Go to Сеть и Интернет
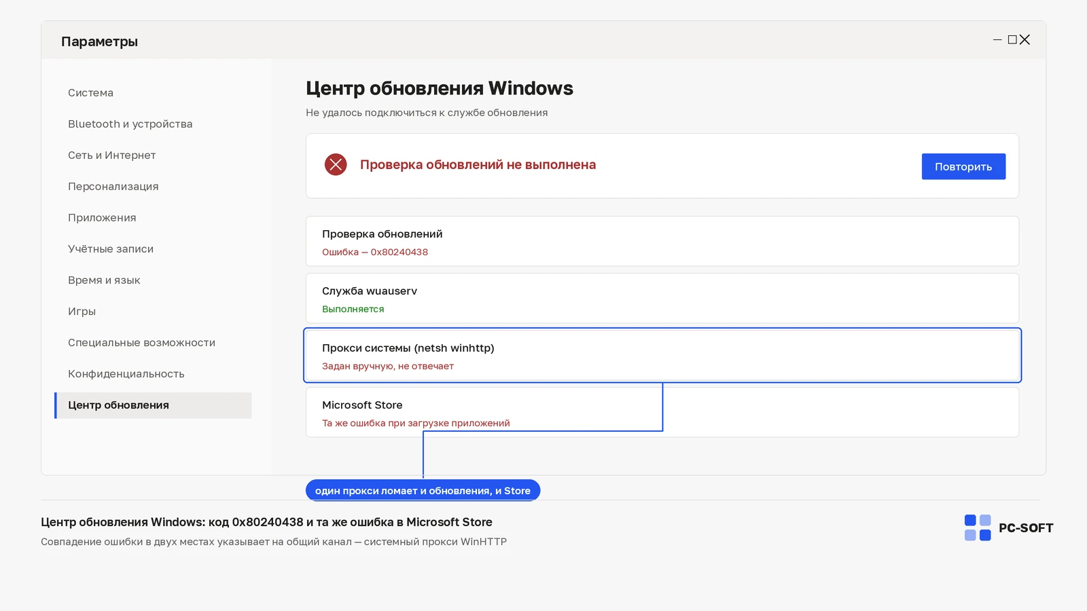1087x611 pixels. (111, 155)
